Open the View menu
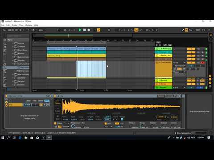Viewport: 214px width, 160px height. tap(21, 25)
